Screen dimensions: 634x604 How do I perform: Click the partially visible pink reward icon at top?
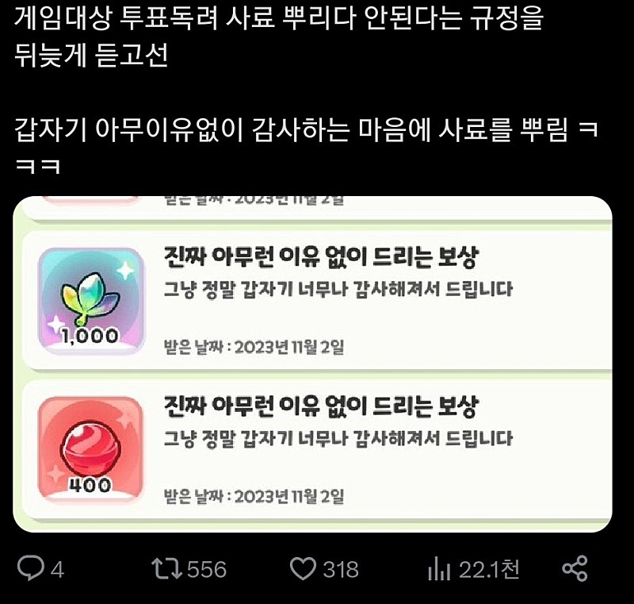91,199
